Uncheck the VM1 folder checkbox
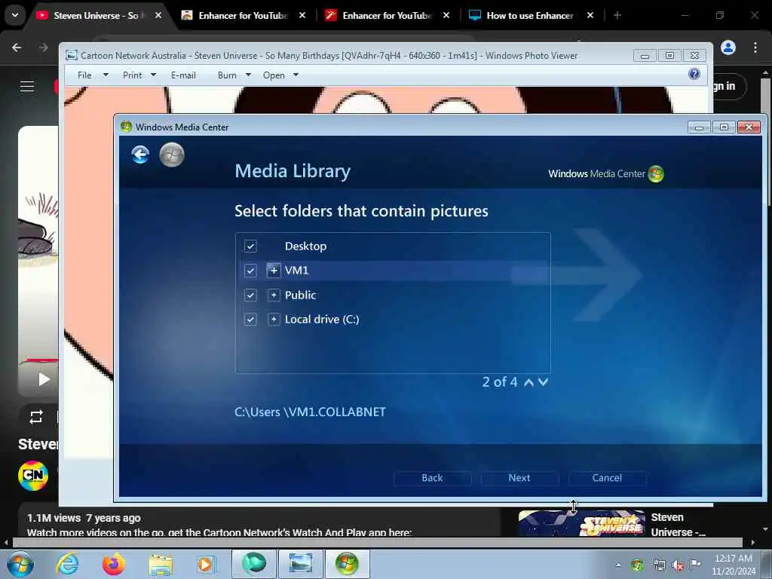This screenshot has width=772, height=579. point(250,271)
